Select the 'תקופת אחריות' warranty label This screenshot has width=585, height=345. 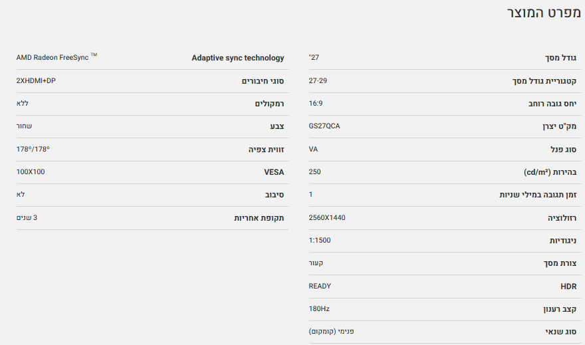pyautogui.click(x=259, y=218)
